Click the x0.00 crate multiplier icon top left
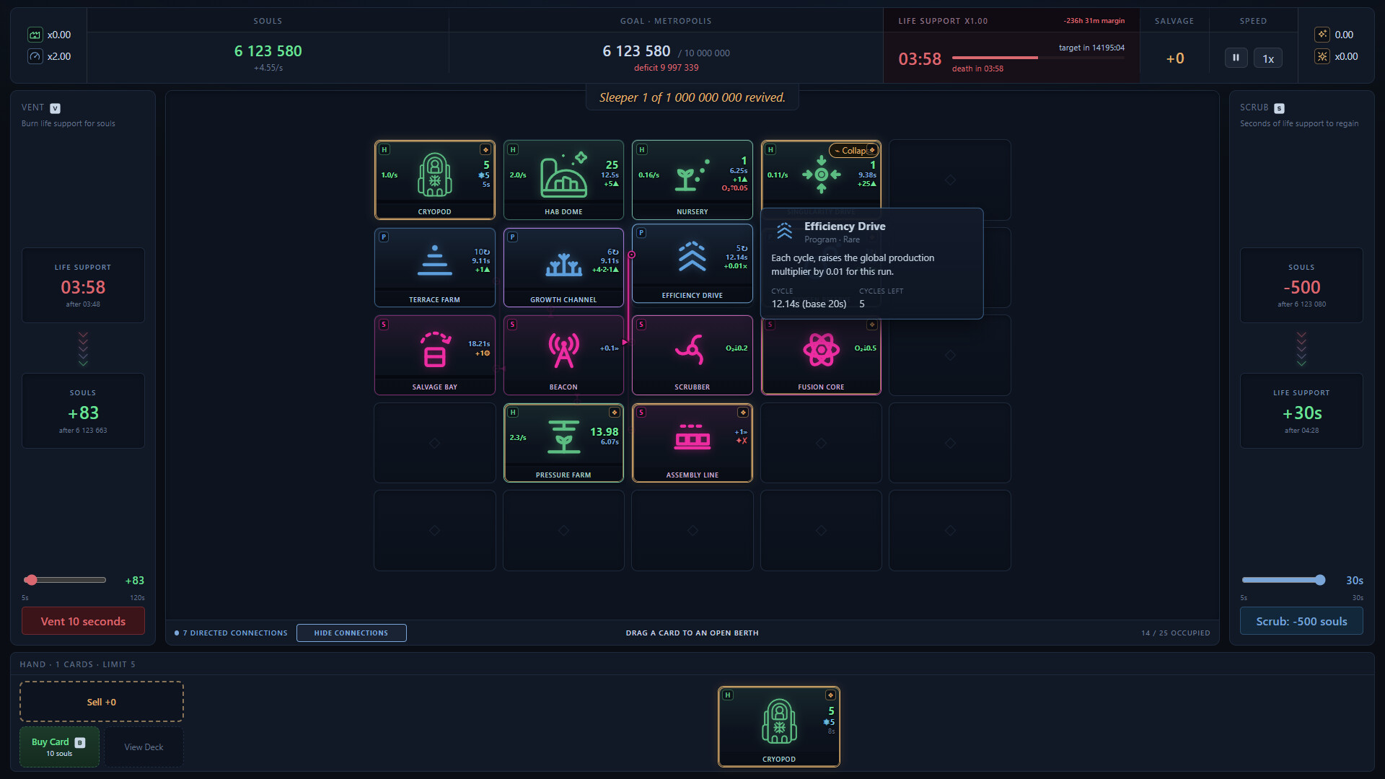 click(x=35, y=35)
